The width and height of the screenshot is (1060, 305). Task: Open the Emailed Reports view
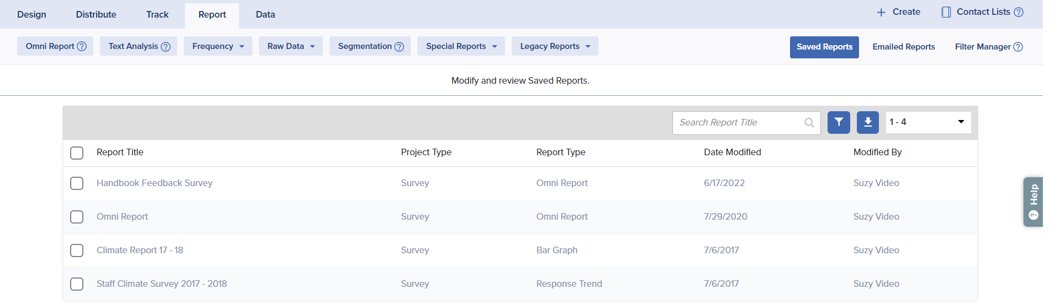coord(903,47)
